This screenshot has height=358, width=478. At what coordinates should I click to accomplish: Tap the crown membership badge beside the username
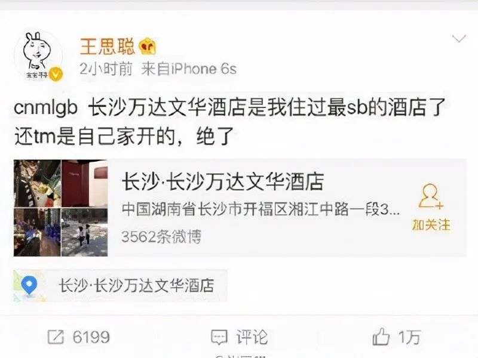click(x=147, y=47)
